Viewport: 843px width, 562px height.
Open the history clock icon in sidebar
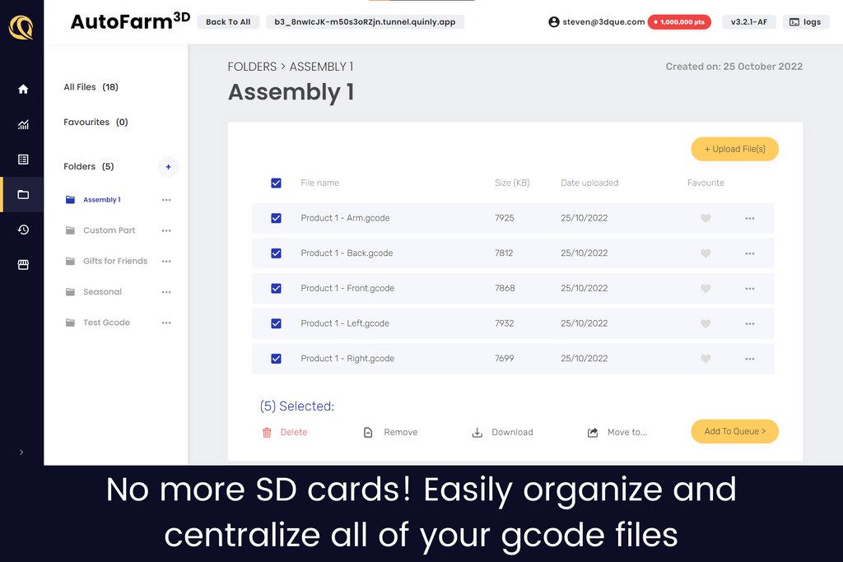(23, 230)
